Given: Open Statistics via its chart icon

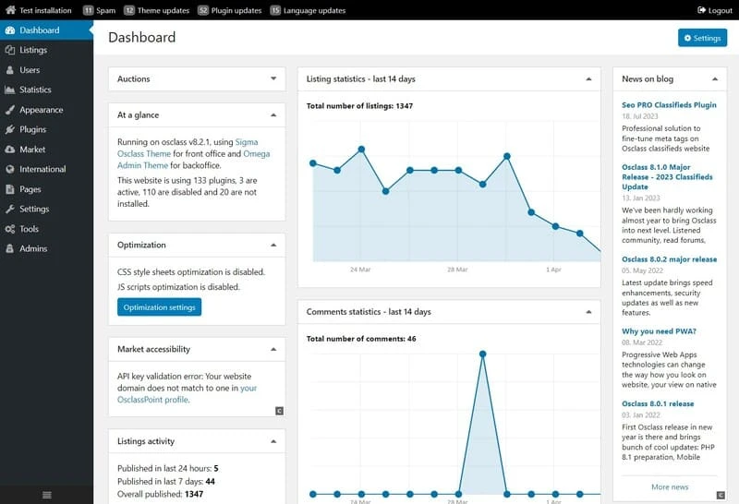Looking at the screenshot, I should pos(9,90).
